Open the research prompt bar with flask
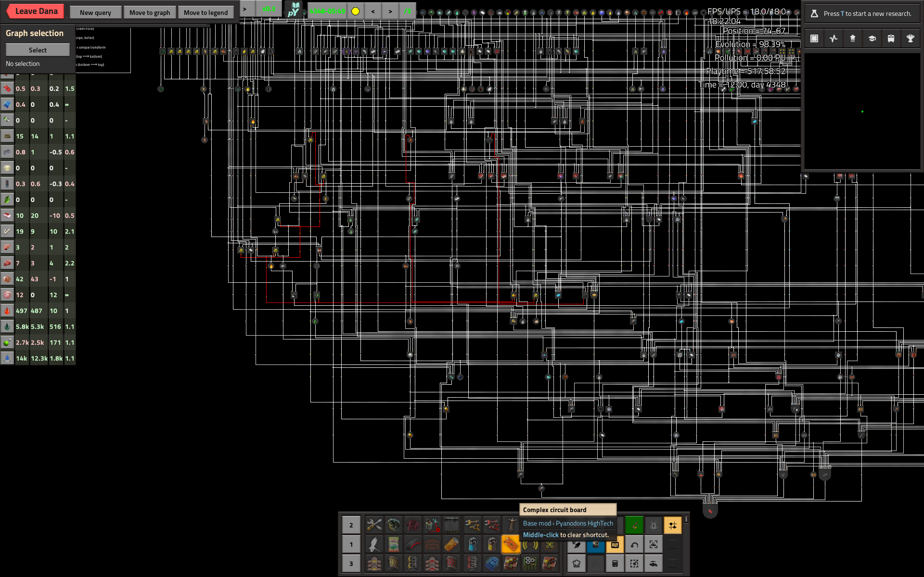This screenshot has height=577, width=924. (862, 13)
